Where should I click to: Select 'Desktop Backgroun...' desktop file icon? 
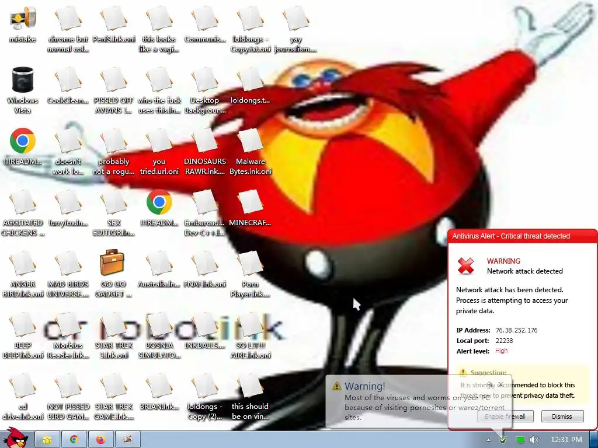[x=205, y=90]
